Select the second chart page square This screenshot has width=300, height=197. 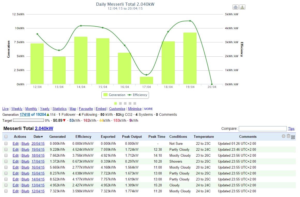[x=120, y=103]
